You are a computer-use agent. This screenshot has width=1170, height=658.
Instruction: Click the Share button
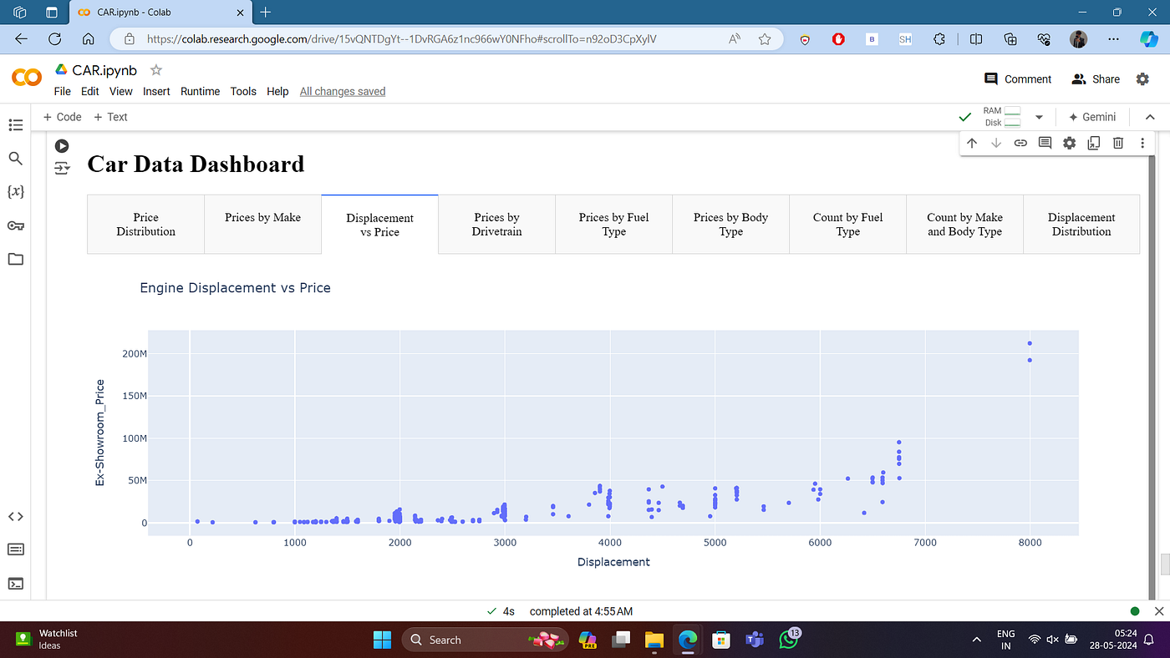coord(1095,78)
